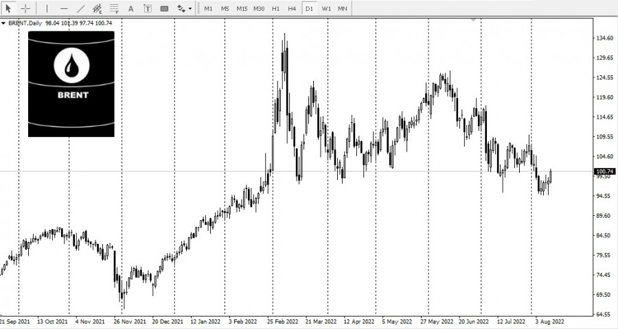
Task: Switch chart to M15 timeframe
Action: pos(242,8)
